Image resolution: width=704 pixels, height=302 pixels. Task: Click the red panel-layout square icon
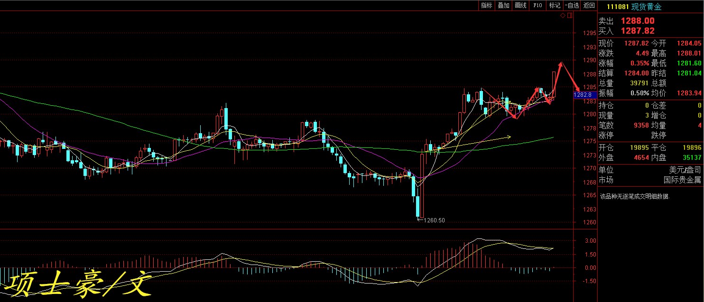pos(570,16)
